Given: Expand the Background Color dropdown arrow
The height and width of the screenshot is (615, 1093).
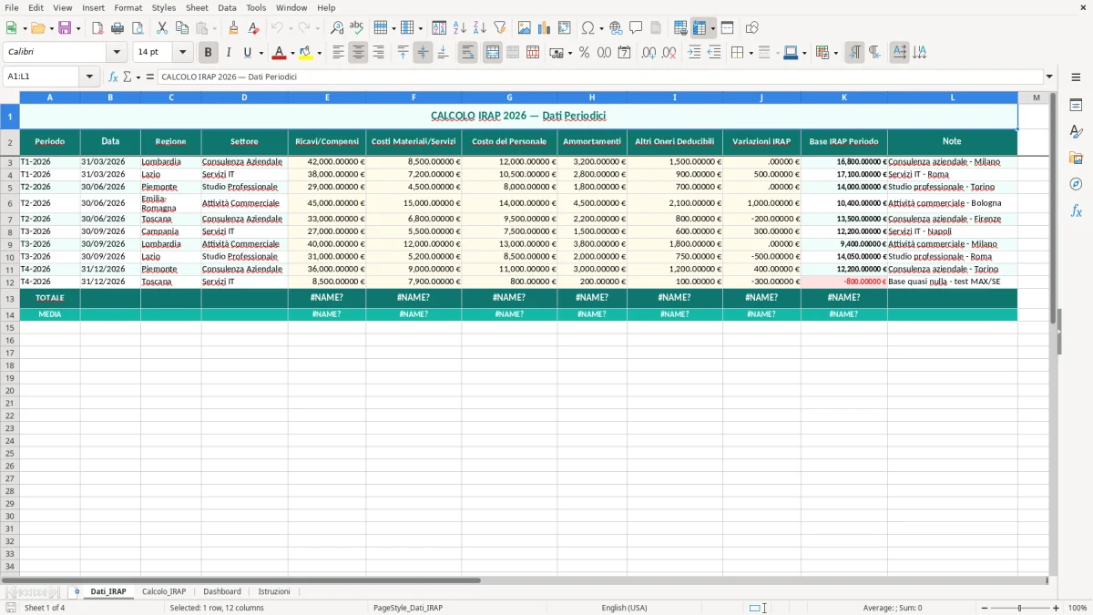Looking at the screenshot, I should point(319,53).
